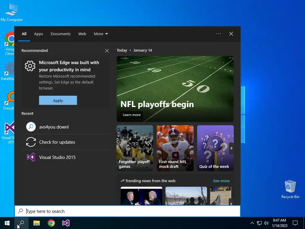Open the trending news thumbnail with pigeon
This screenshot has height=229, width=305.
[x=220, y=196]
